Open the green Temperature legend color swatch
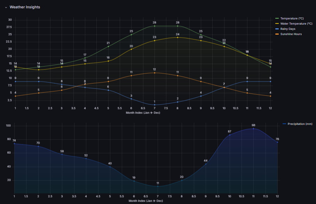 click(x=277, y=18)
